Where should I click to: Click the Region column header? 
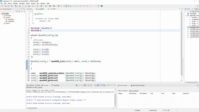pyautogui.click(x=120, y=93)
